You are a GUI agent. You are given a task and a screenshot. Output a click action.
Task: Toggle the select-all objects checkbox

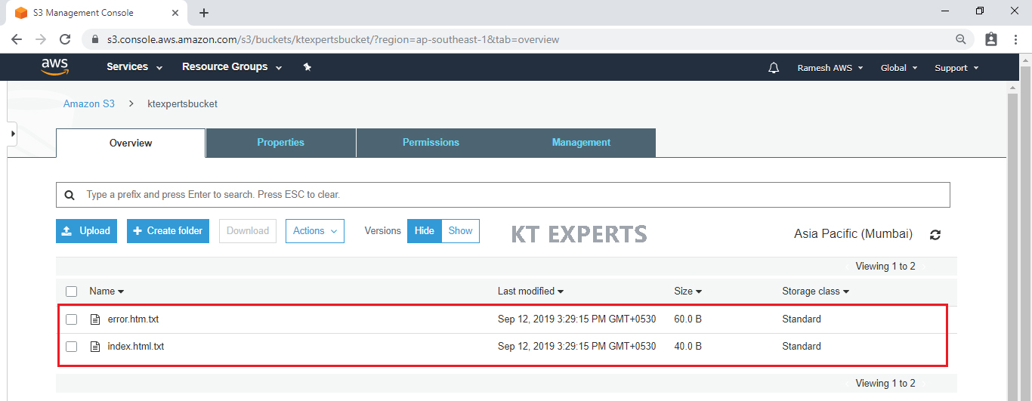coord(71,291)
